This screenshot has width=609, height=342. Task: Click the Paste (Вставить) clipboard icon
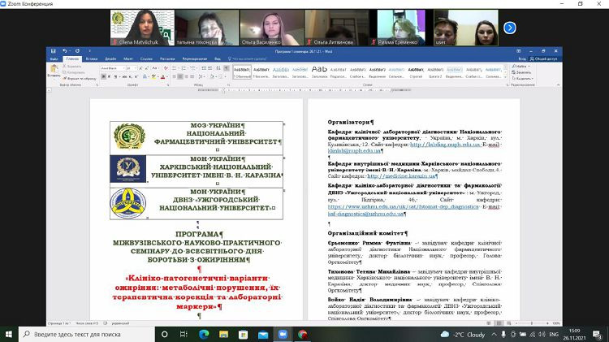point(54,69)
